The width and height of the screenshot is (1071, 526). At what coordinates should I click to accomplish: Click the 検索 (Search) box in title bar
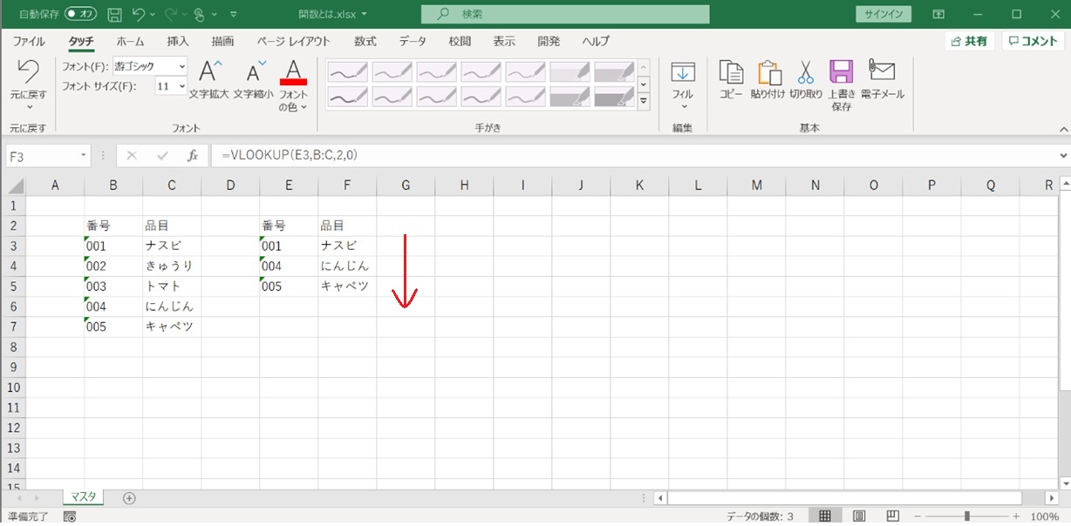(x=564, y=14)
